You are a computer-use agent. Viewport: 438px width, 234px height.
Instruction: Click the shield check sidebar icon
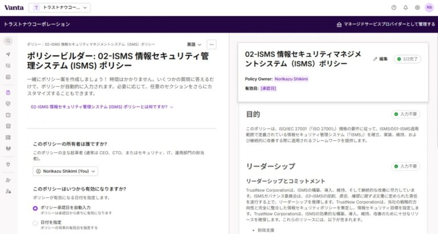point(8,104)
